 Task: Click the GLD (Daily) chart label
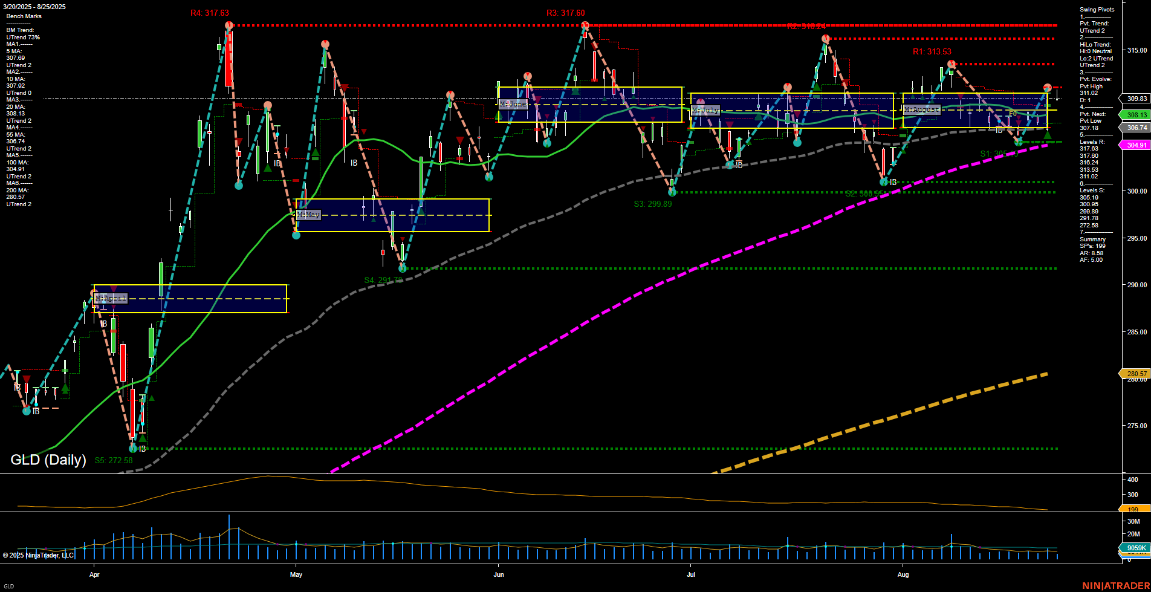pyautogui.click(x=47, y=460)
